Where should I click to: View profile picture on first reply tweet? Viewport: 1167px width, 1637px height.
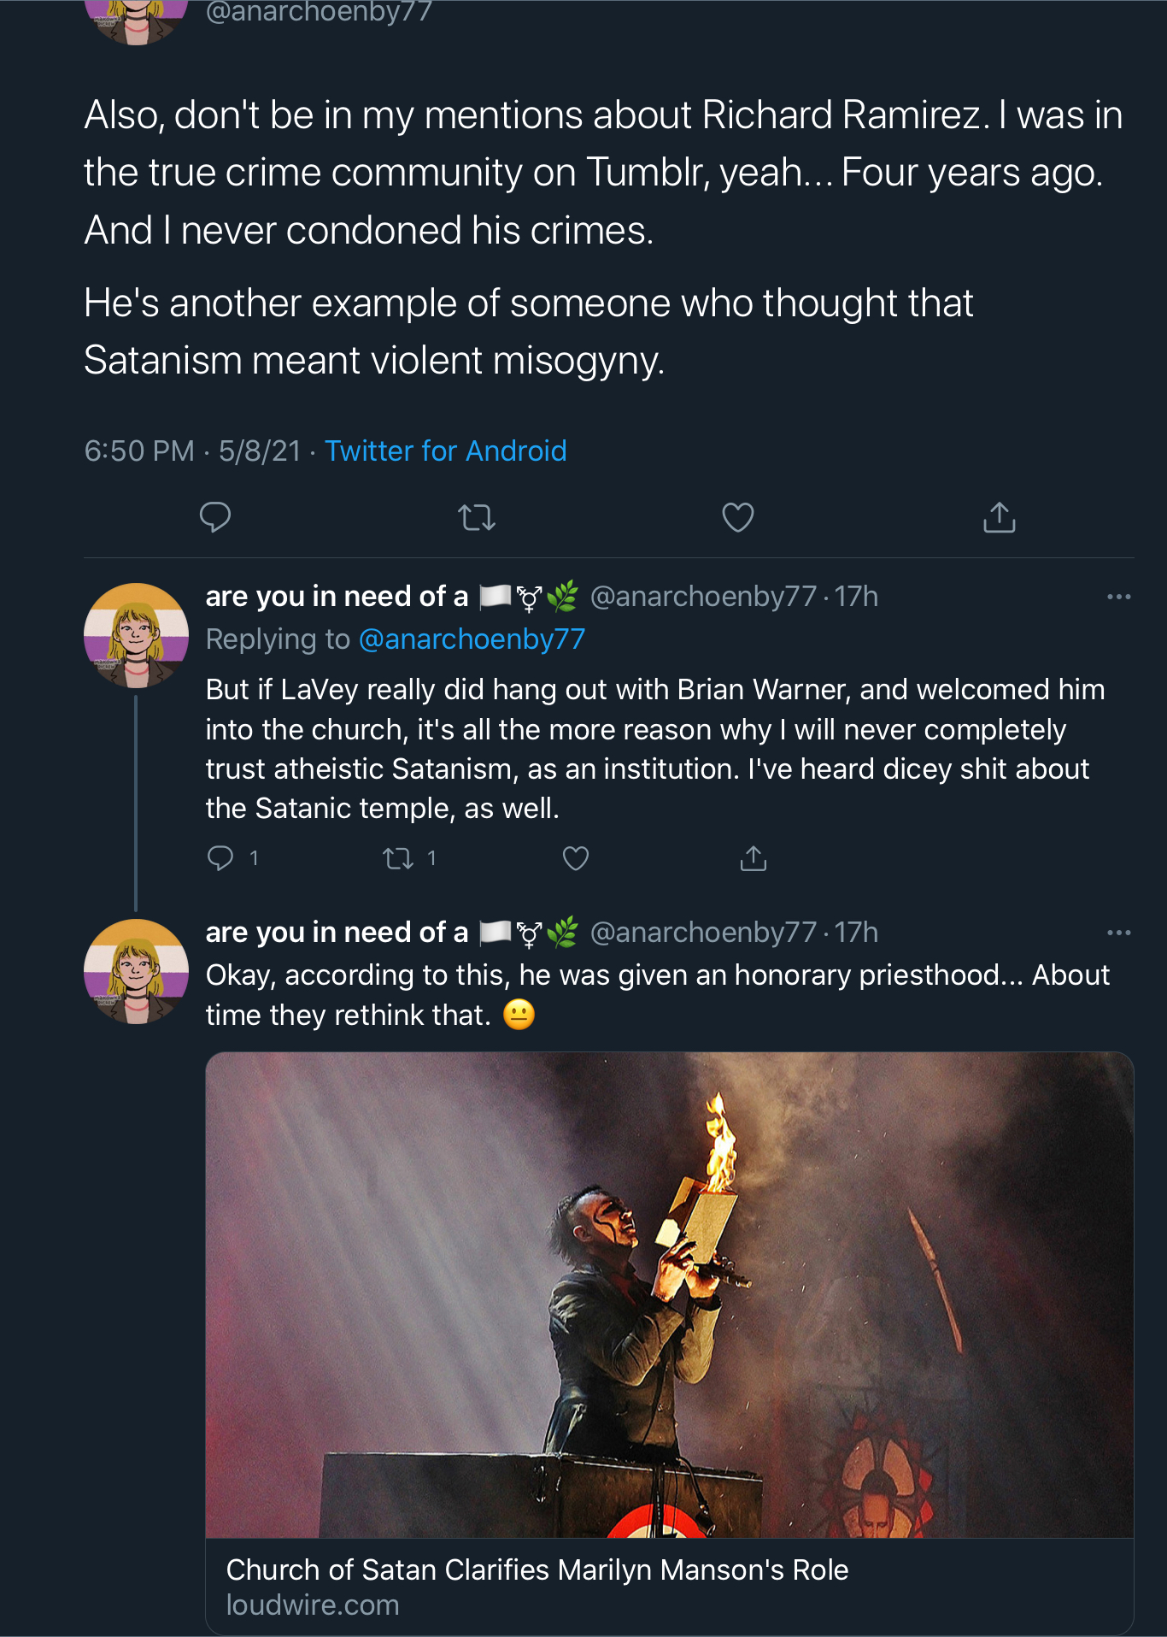[136, 635]
